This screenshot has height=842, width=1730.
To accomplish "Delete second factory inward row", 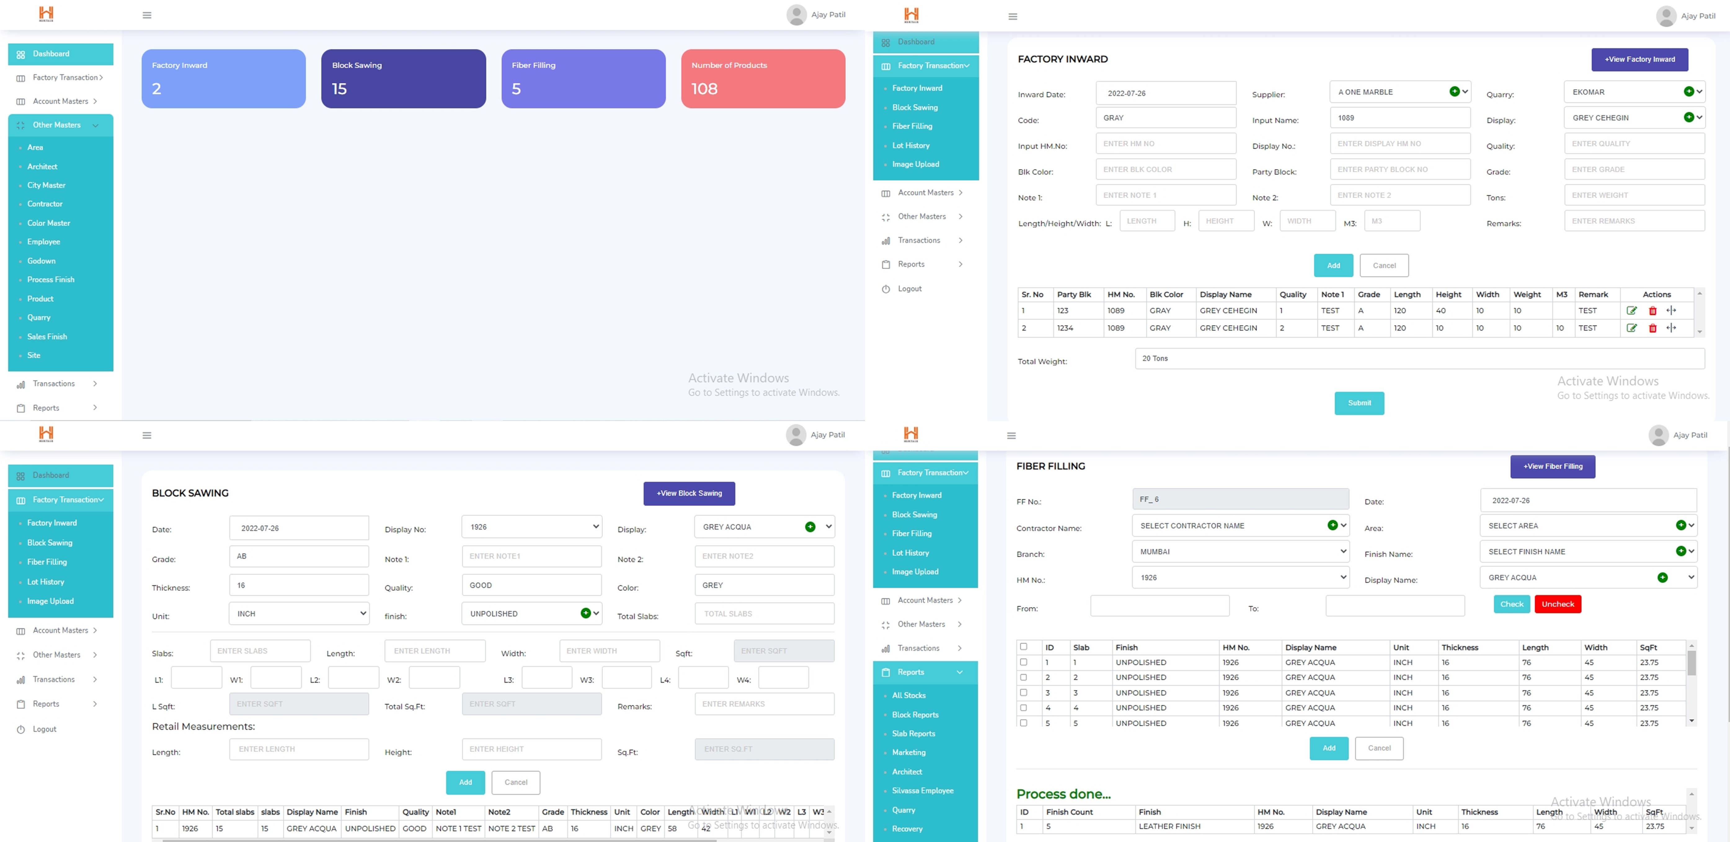I will (x=1653, y=328).
